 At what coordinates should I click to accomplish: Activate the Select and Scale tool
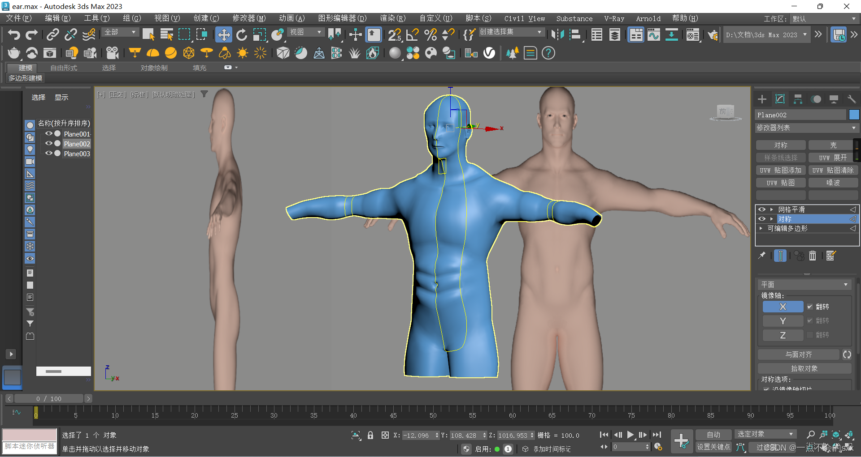[x=260, y=34]
